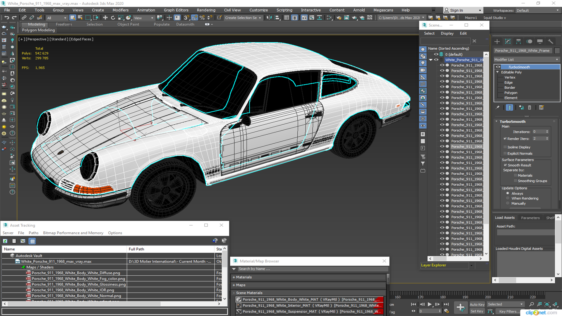Click the Redo arrow icon
This screenshot has height=316, width=562.
point(14,18)
